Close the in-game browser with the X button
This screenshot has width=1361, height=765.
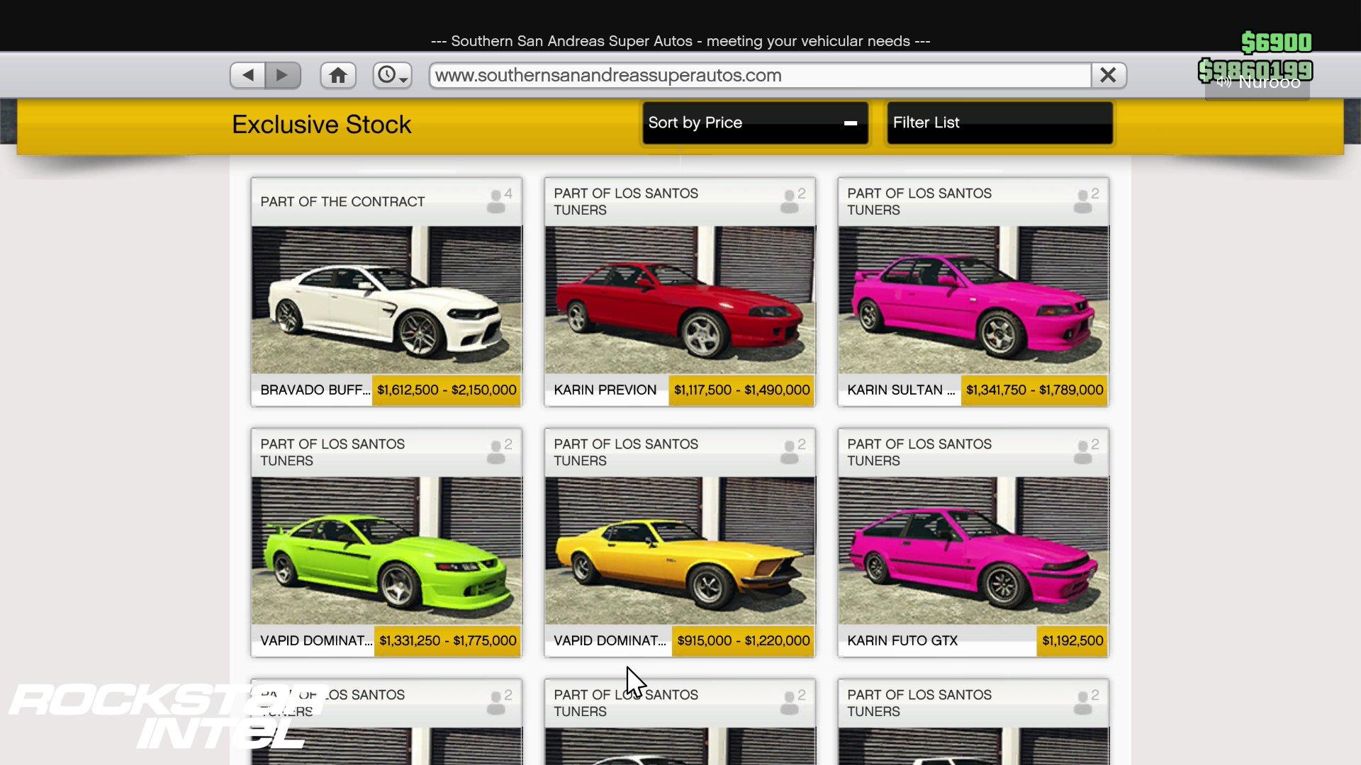tap(1109, 75)
